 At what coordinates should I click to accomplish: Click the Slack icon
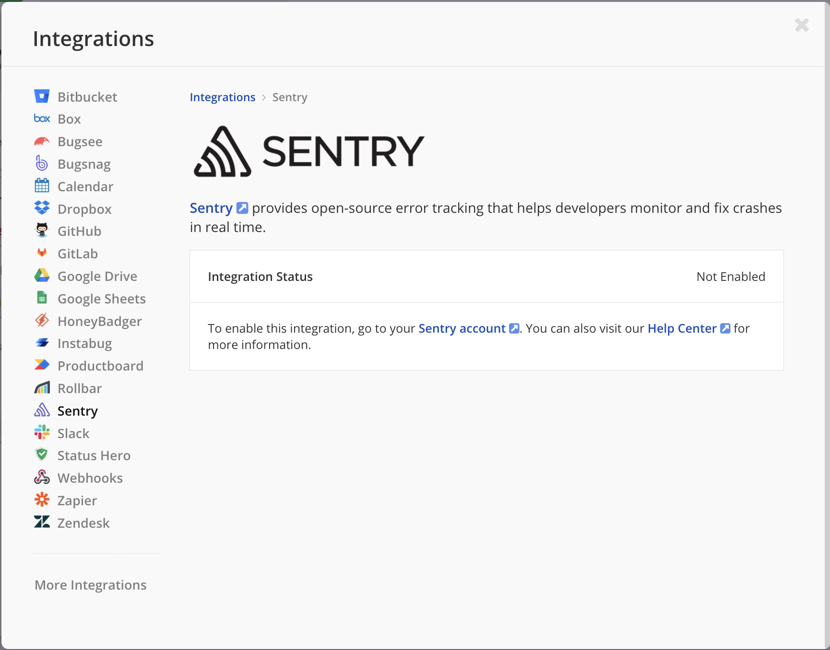[42, 432]
